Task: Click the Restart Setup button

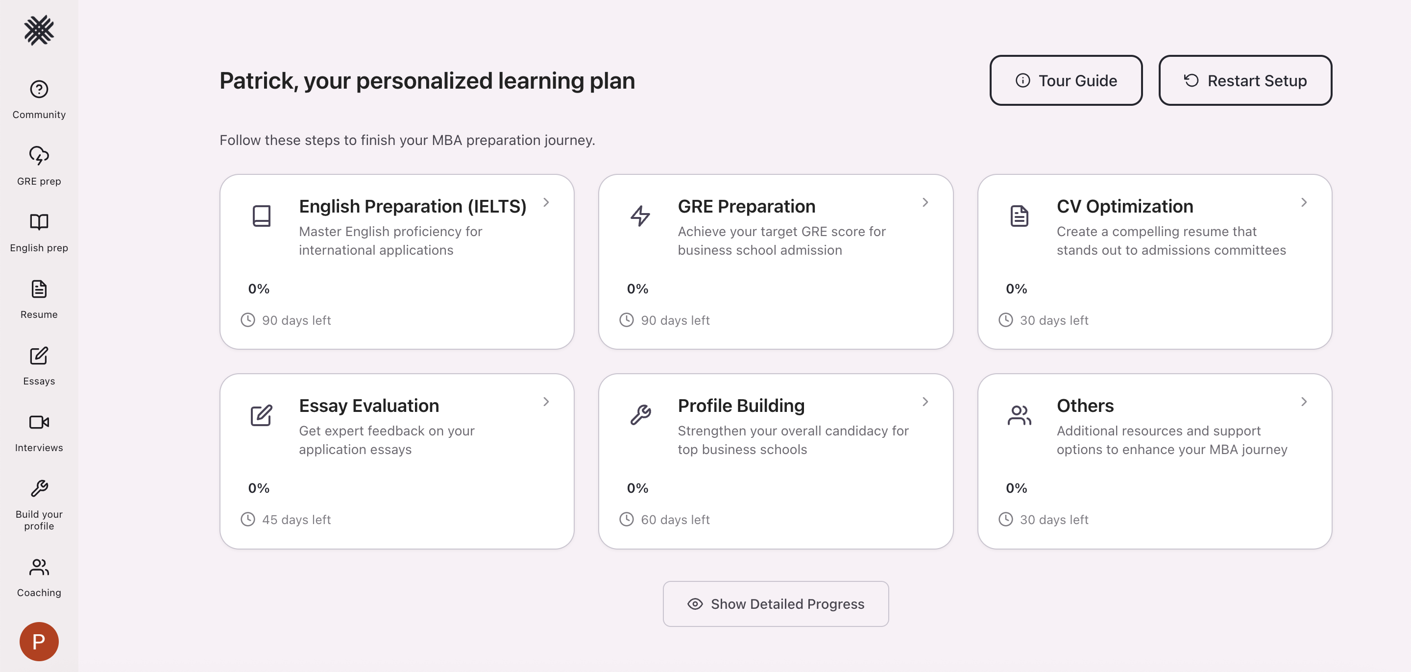Action: click(1245, 80)
